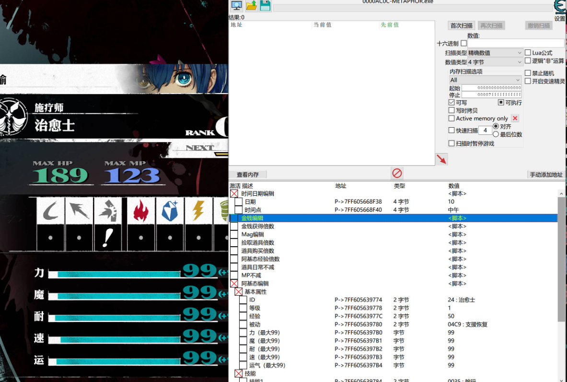
Task: Toggle the 可执行 executable checkbox
Action: (501, 103)
